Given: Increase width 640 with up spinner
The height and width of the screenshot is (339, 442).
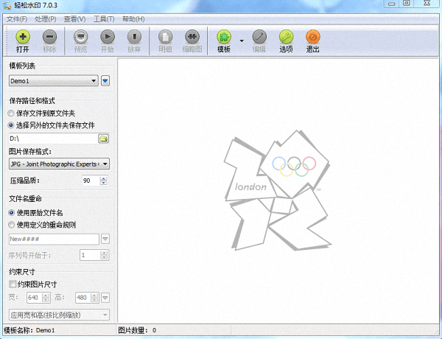Looking at the screenshot, I should point(46,296).
